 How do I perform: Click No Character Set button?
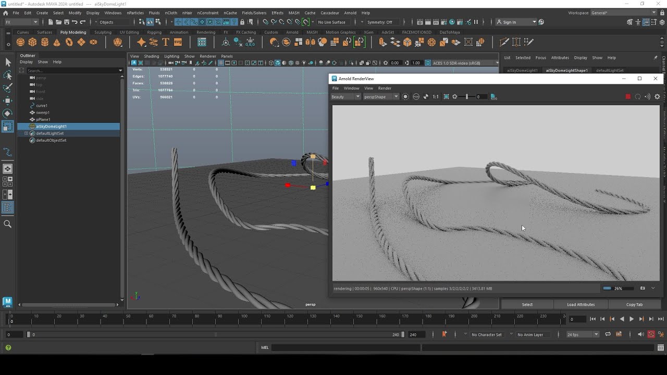point(487,334)
